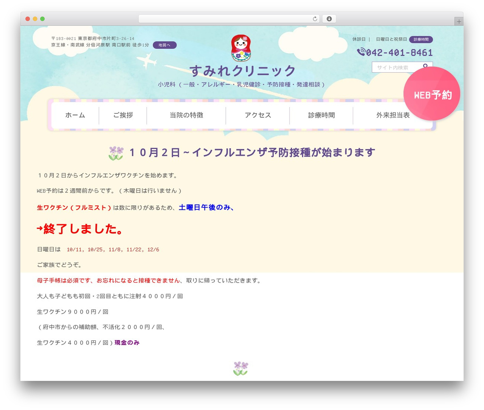The image size is (484, 410).
Task: Click the すみれクリニック site title
Action: pos(242,71)
